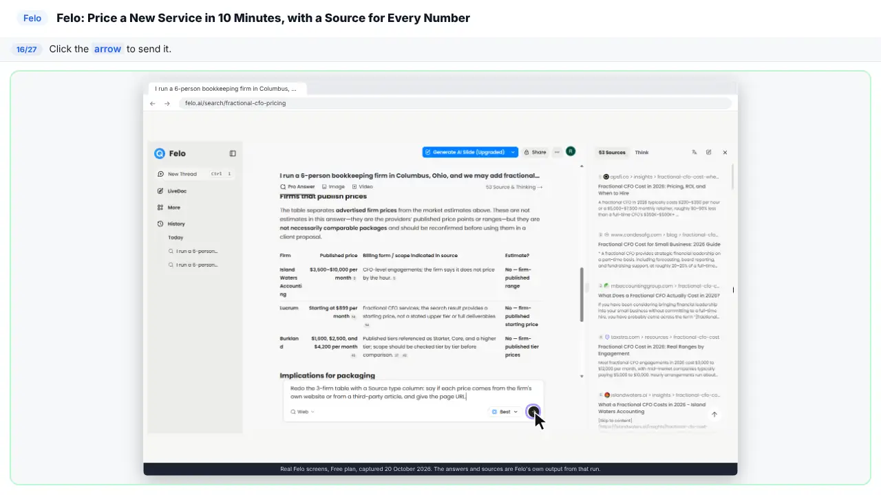
Task: Open the Best model dropdown
Action: coord(505,412)
